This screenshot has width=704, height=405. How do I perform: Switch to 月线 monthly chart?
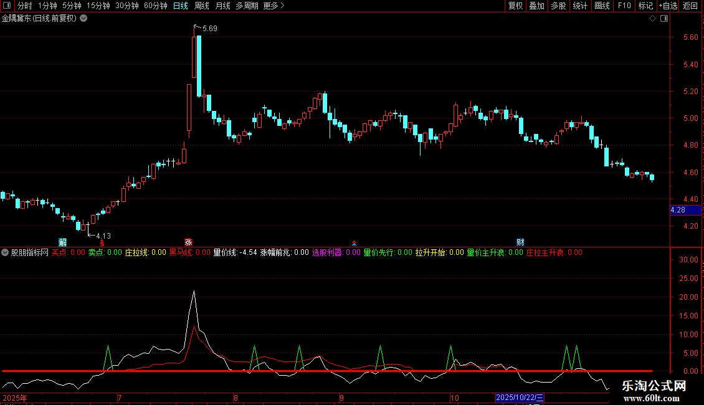click(222, 6)
